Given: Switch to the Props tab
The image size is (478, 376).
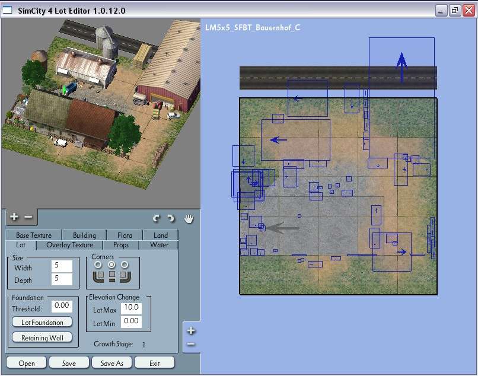Looking at the screenshot, I should coord(121,245).
